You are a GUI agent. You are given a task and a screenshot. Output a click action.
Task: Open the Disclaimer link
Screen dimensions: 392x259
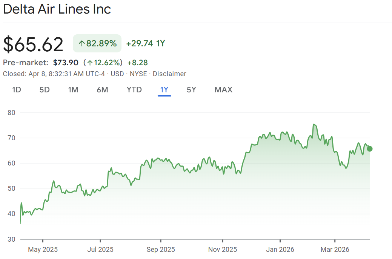tap(169, 74)
